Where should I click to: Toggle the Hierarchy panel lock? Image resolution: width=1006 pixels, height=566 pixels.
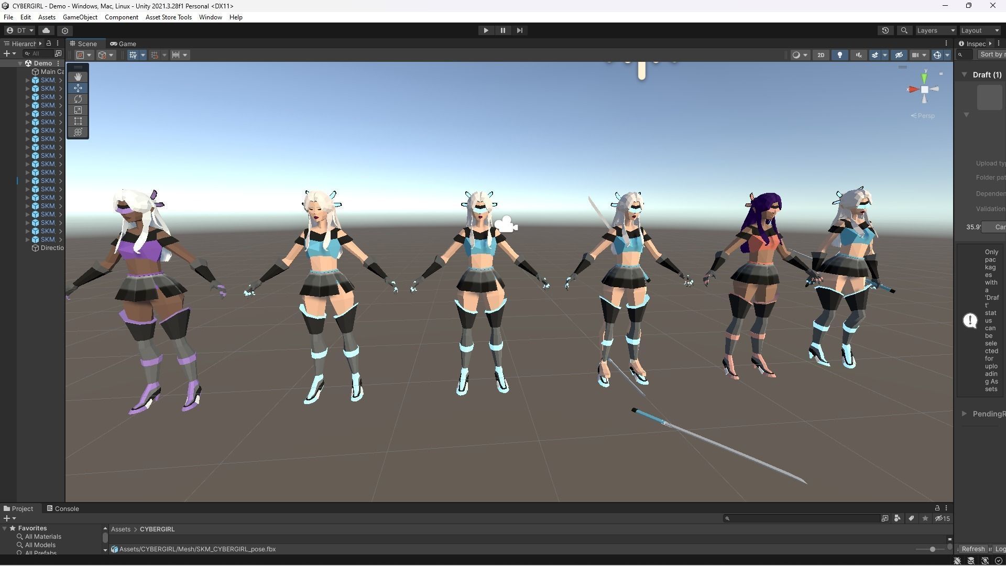49,43
